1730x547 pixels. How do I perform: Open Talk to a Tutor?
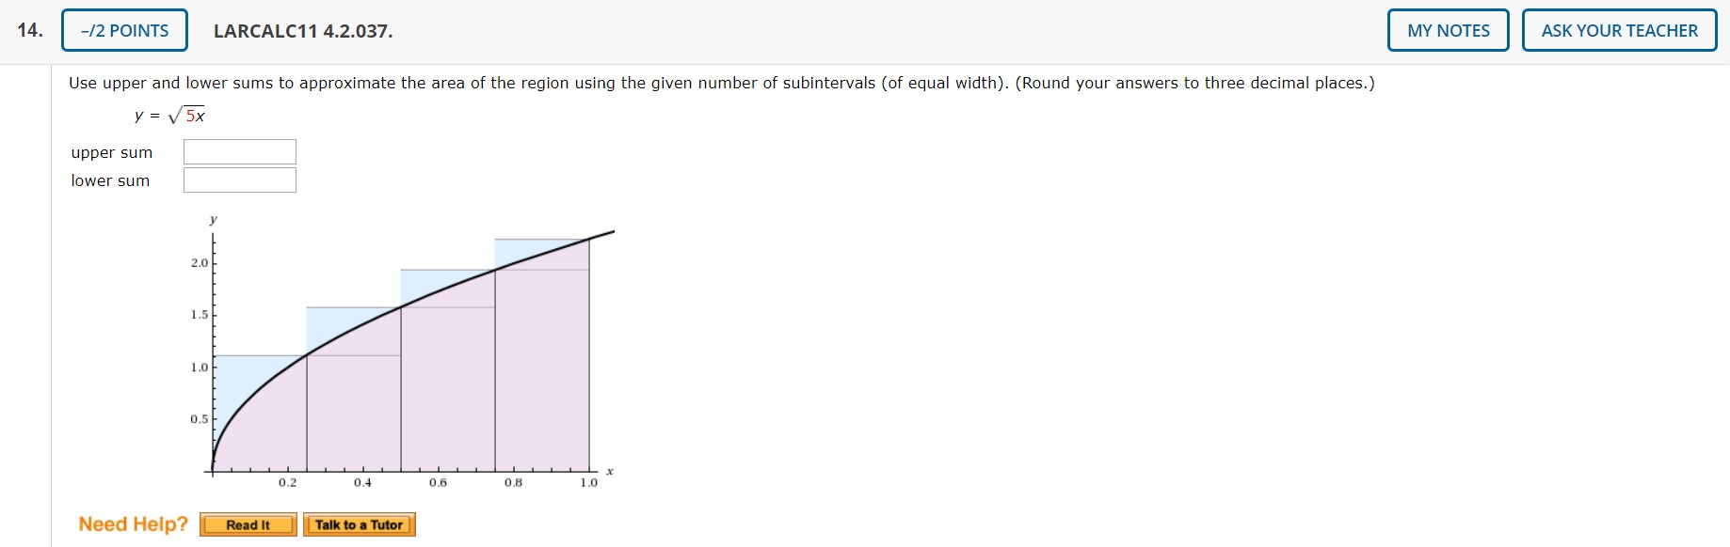coord(360,524)
